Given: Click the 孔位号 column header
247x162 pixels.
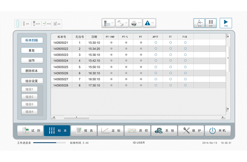Looking at the screenshot, I should [x=79, y=37].
